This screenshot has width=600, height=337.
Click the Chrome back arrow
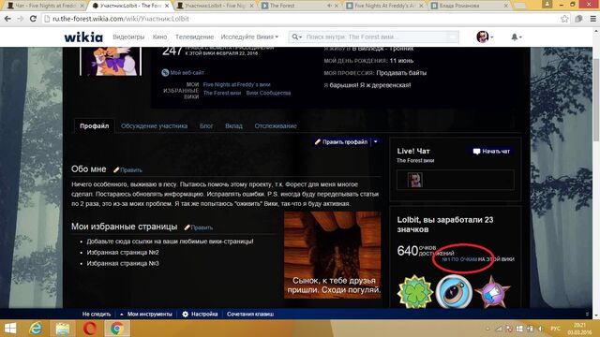7,19
